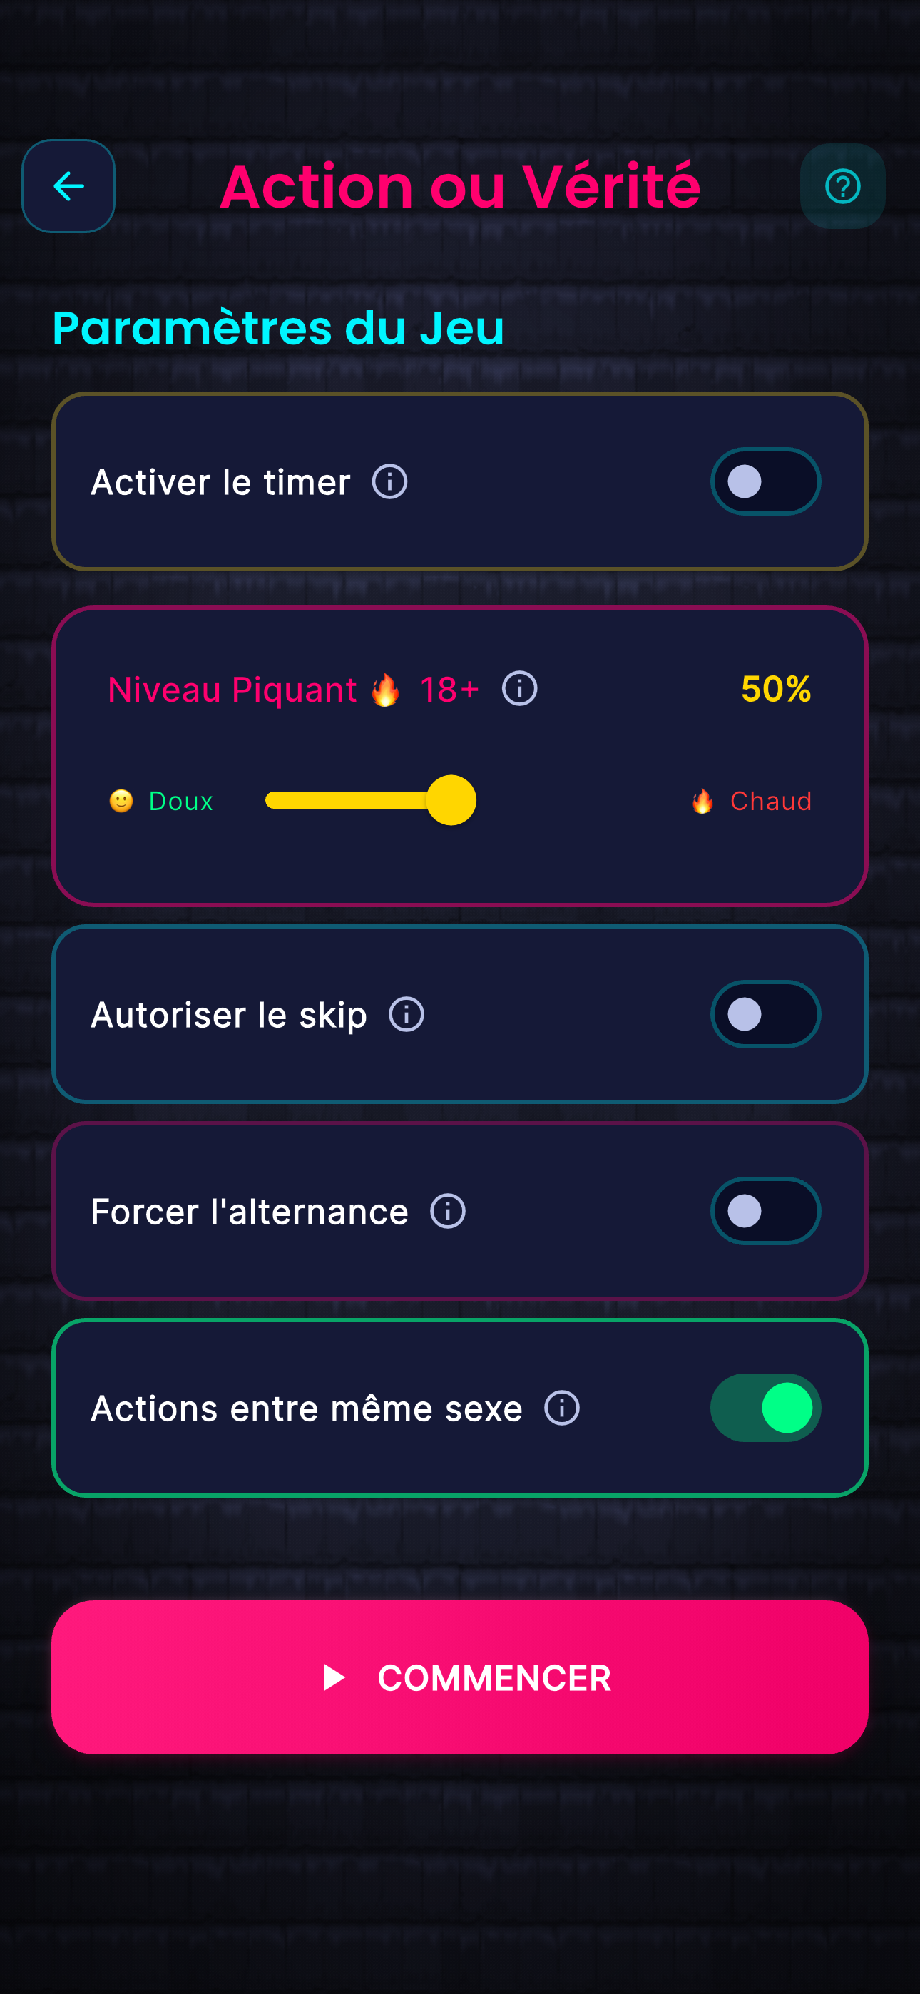Disable Actions entre même sexe

click(765, 1408)
